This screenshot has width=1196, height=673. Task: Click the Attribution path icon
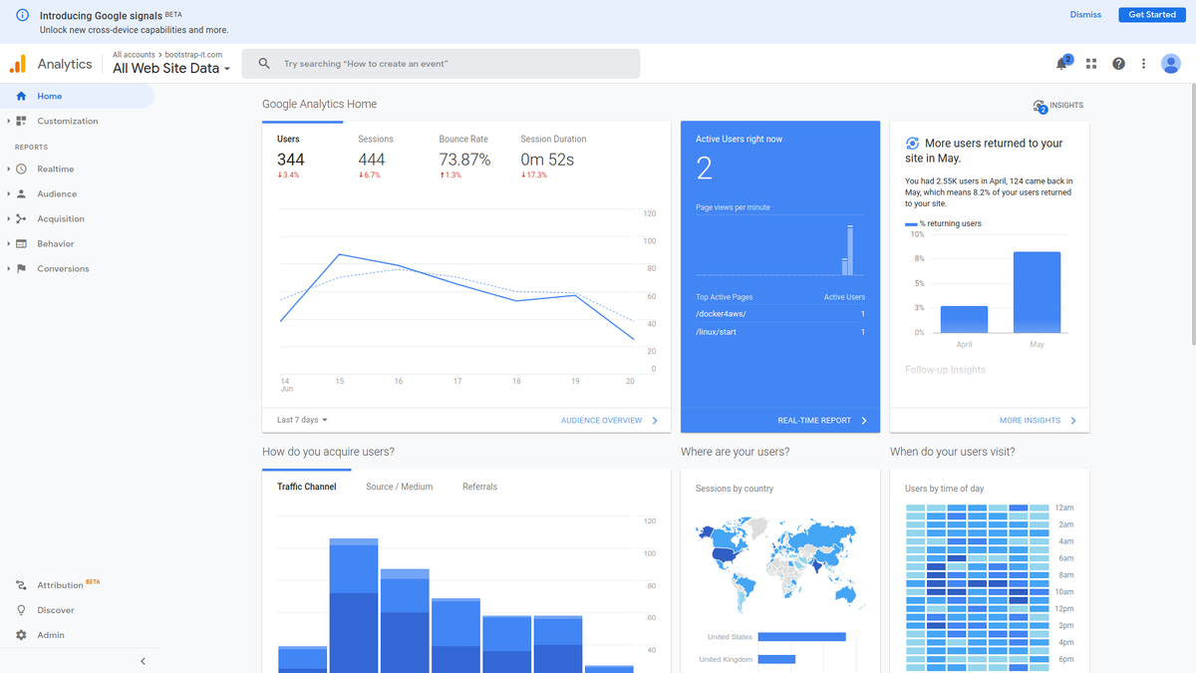(x=21, y=585)
